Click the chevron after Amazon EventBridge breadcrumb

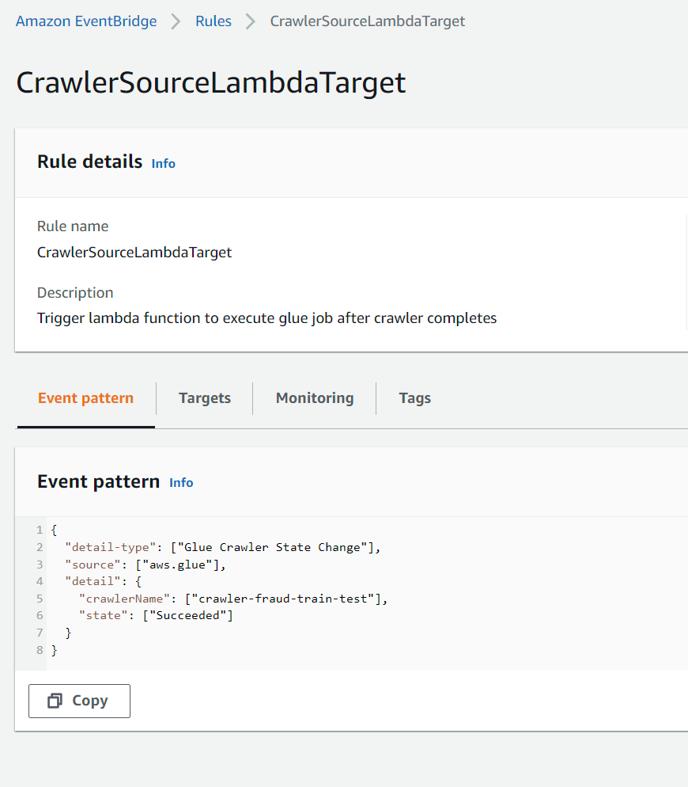coord(176,21)
